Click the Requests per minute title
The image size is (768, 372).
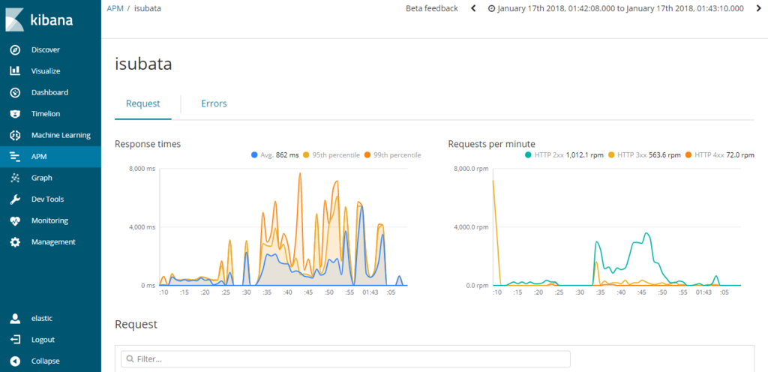coord(492,144)
